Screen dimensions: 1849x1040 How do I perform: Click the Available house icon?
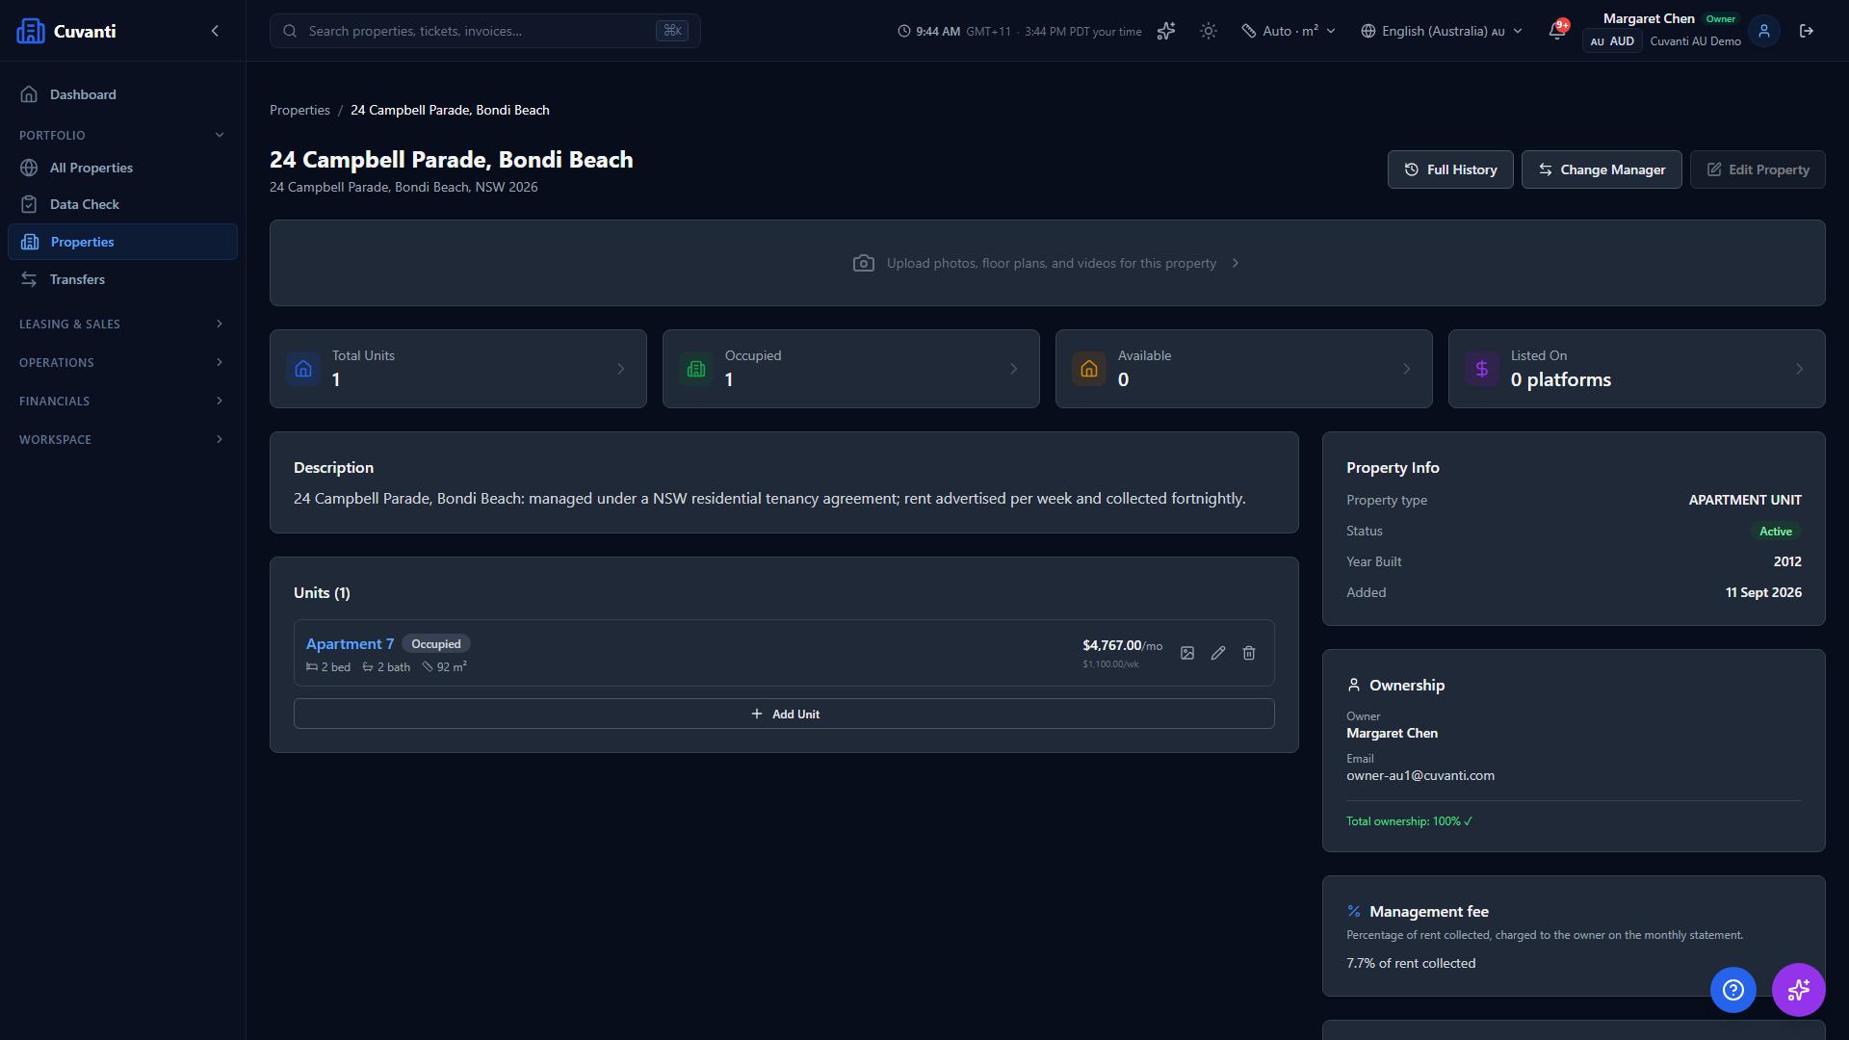click(1089, 369)
